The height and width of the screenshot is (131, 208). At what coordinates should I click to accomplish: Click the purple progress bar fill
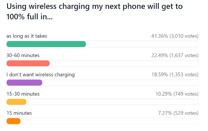(x=25, y=83)
